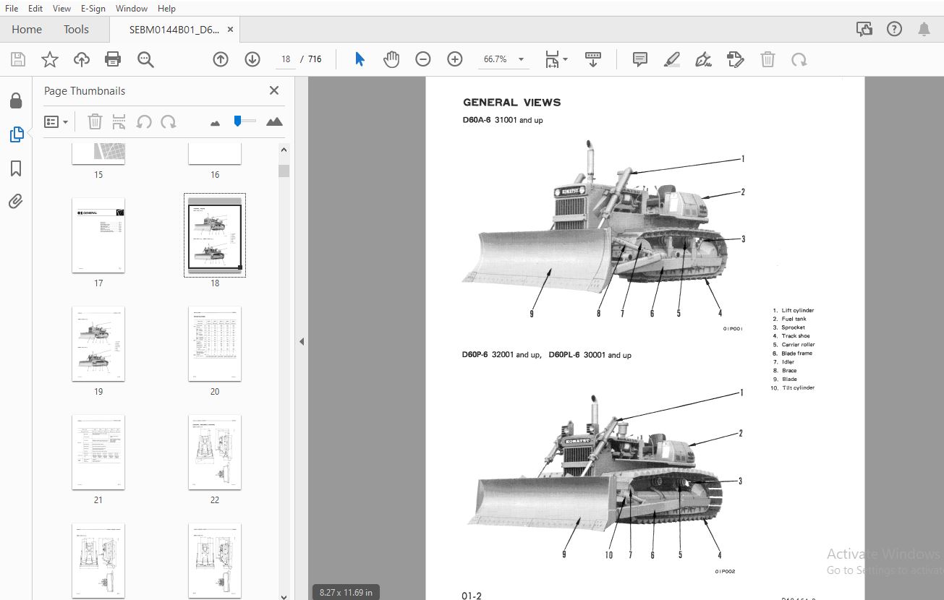Viewport: 944px width, 600px height.
Task: Switch to the Tools tab
Action: (76, 30)
